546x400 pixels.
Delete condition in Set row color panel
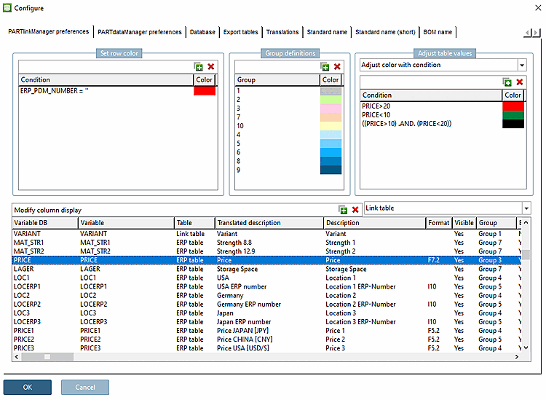(x=211, y=66)
